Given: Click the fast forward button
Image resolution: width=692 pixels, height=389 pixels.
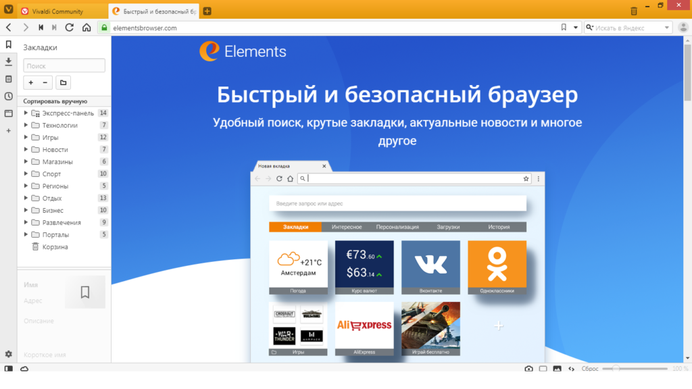Looking at the screenshot, I should (x=54, y=27).
